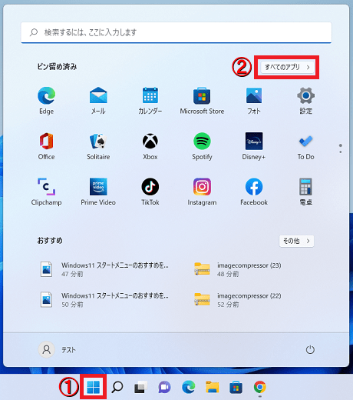Open the Chat icon on taskbar
Screen dimensions: 353x400
pyautogui.click(x=164, y=387)
